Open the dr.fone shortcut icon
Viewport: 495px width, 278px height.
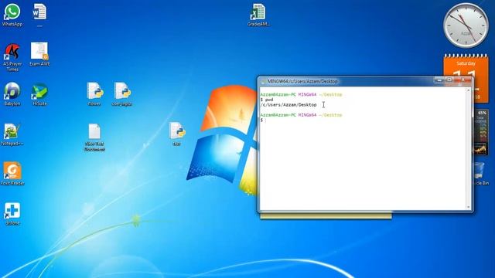pos(12,214)
